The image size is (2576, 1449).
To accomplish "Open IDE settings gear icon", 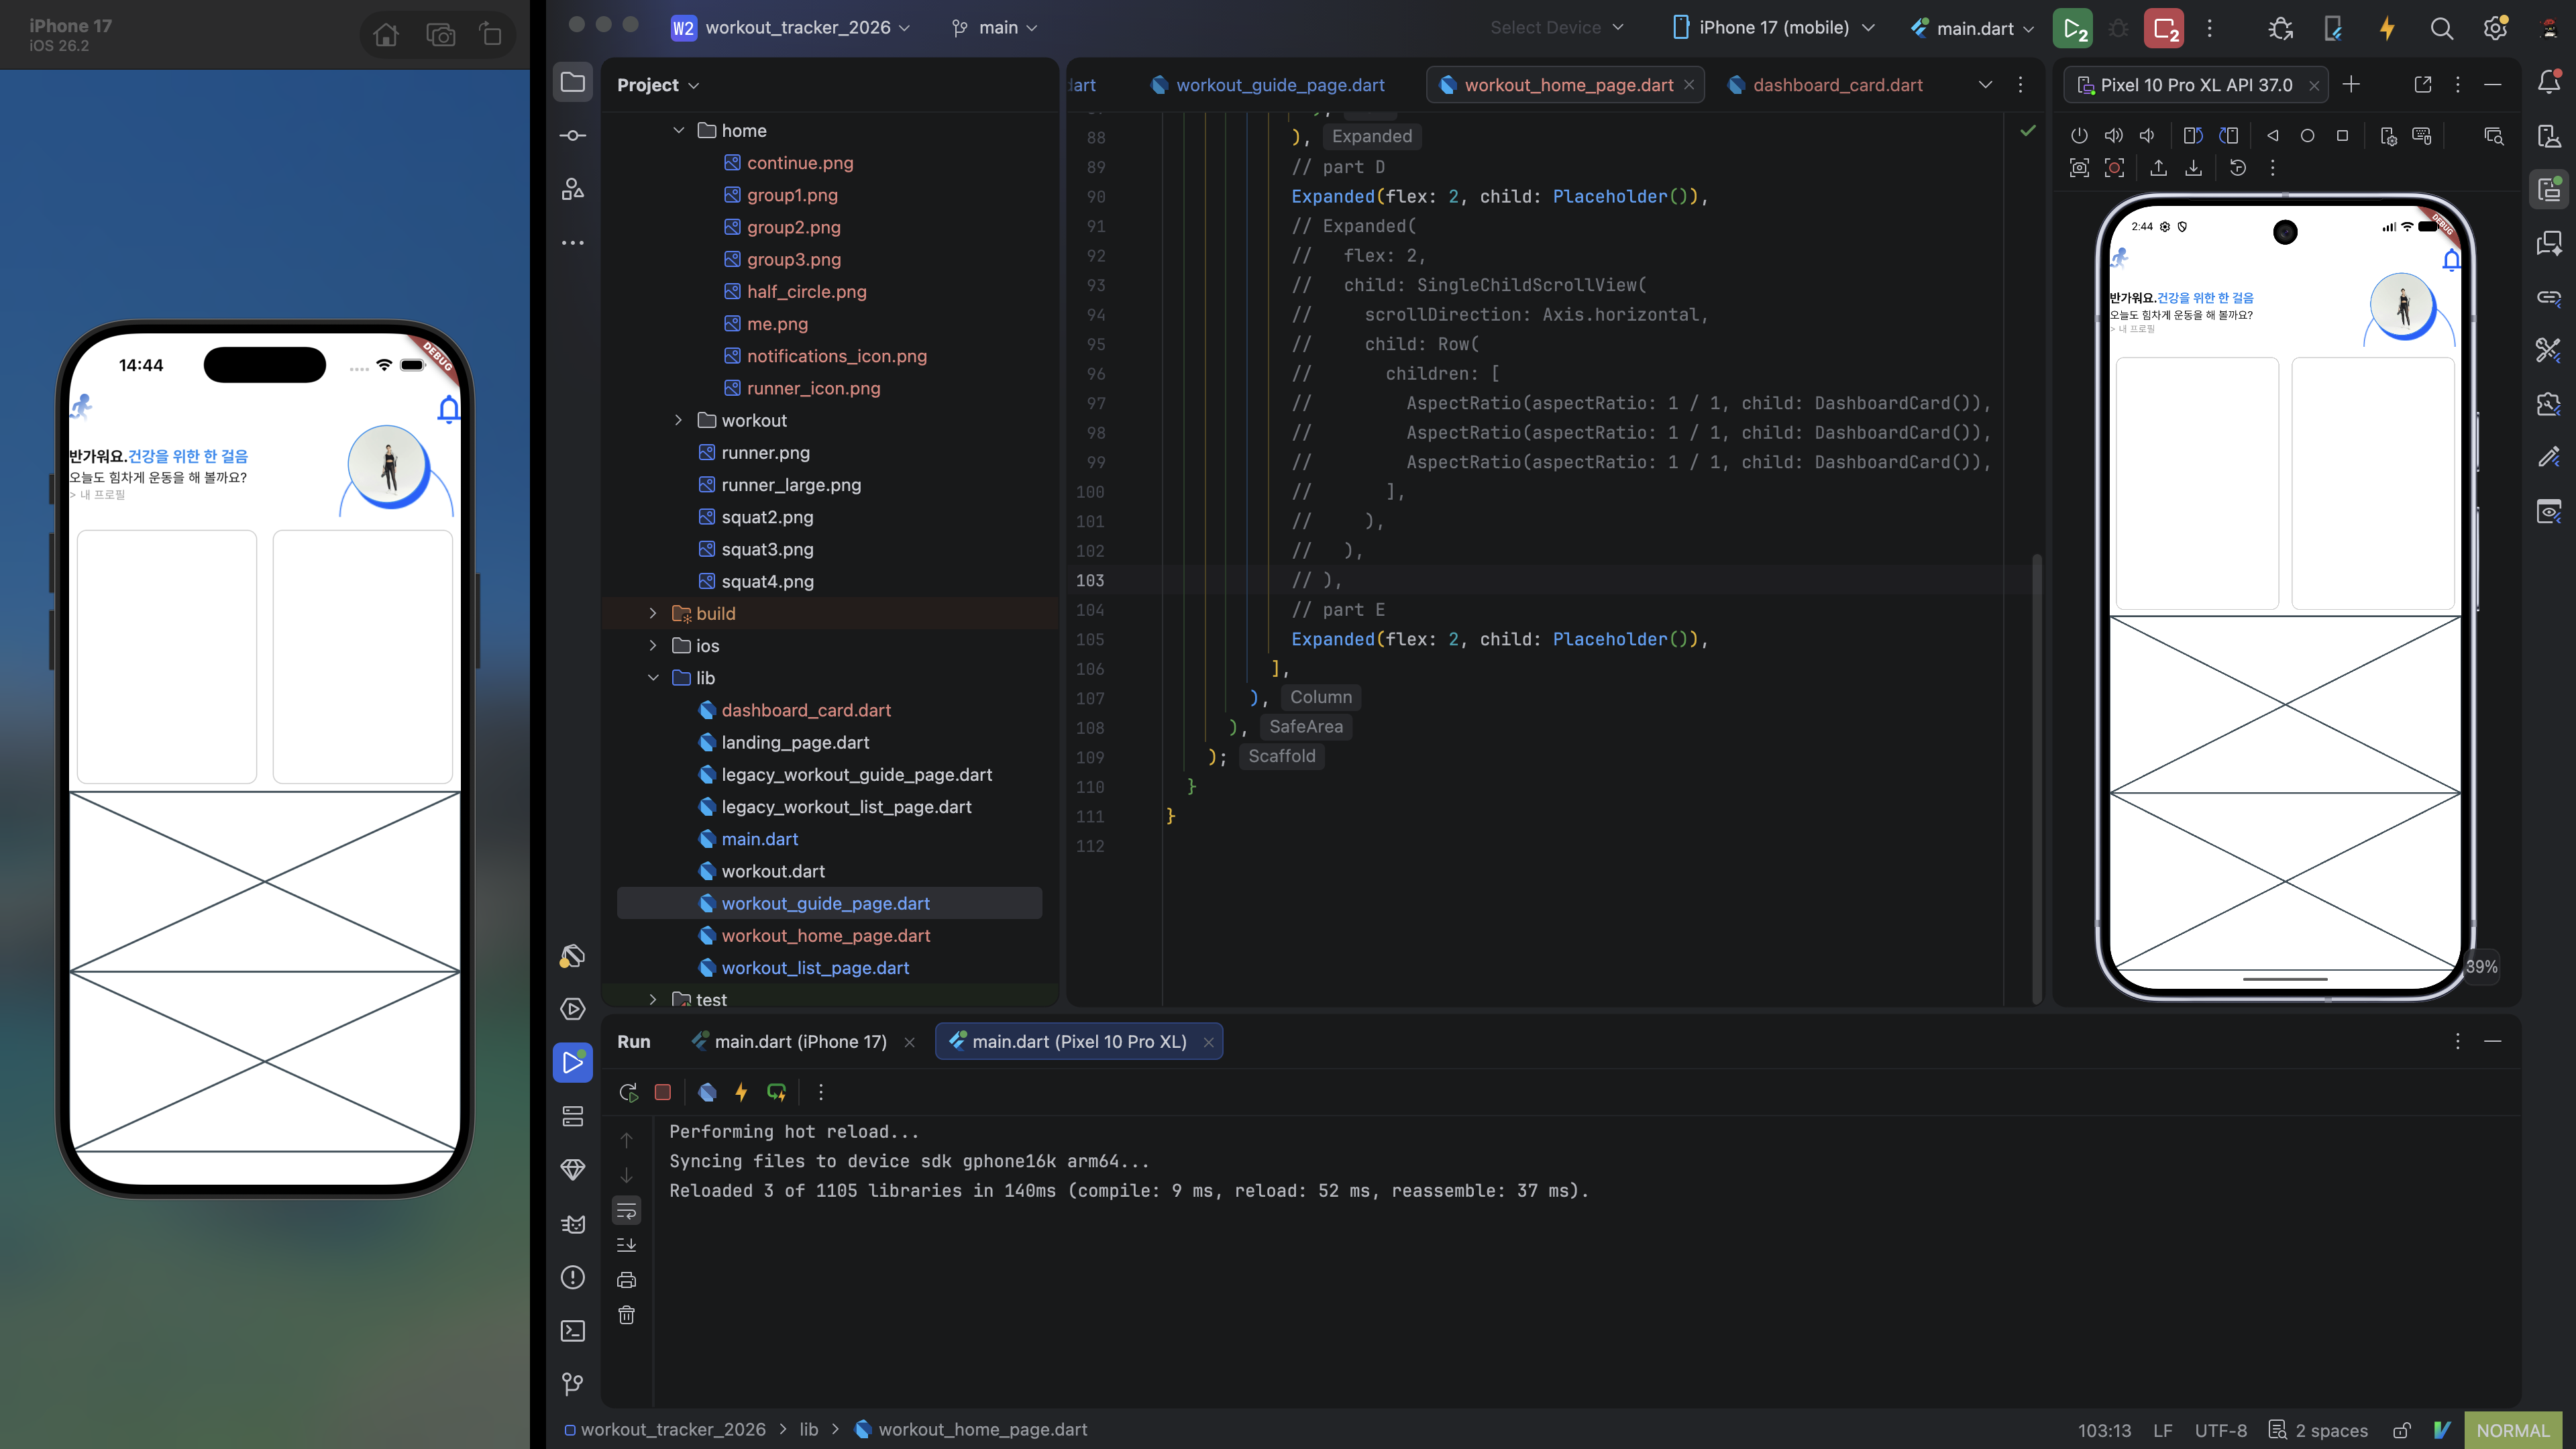I will click(x=2495, y=28).
